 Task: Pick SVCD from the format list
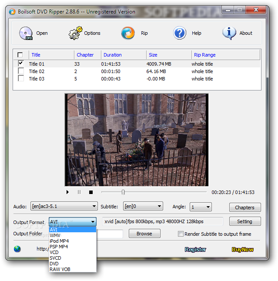click(73, 258)
